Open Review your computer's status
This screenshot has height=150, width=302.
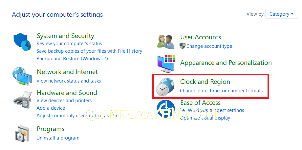coord(69,44)
